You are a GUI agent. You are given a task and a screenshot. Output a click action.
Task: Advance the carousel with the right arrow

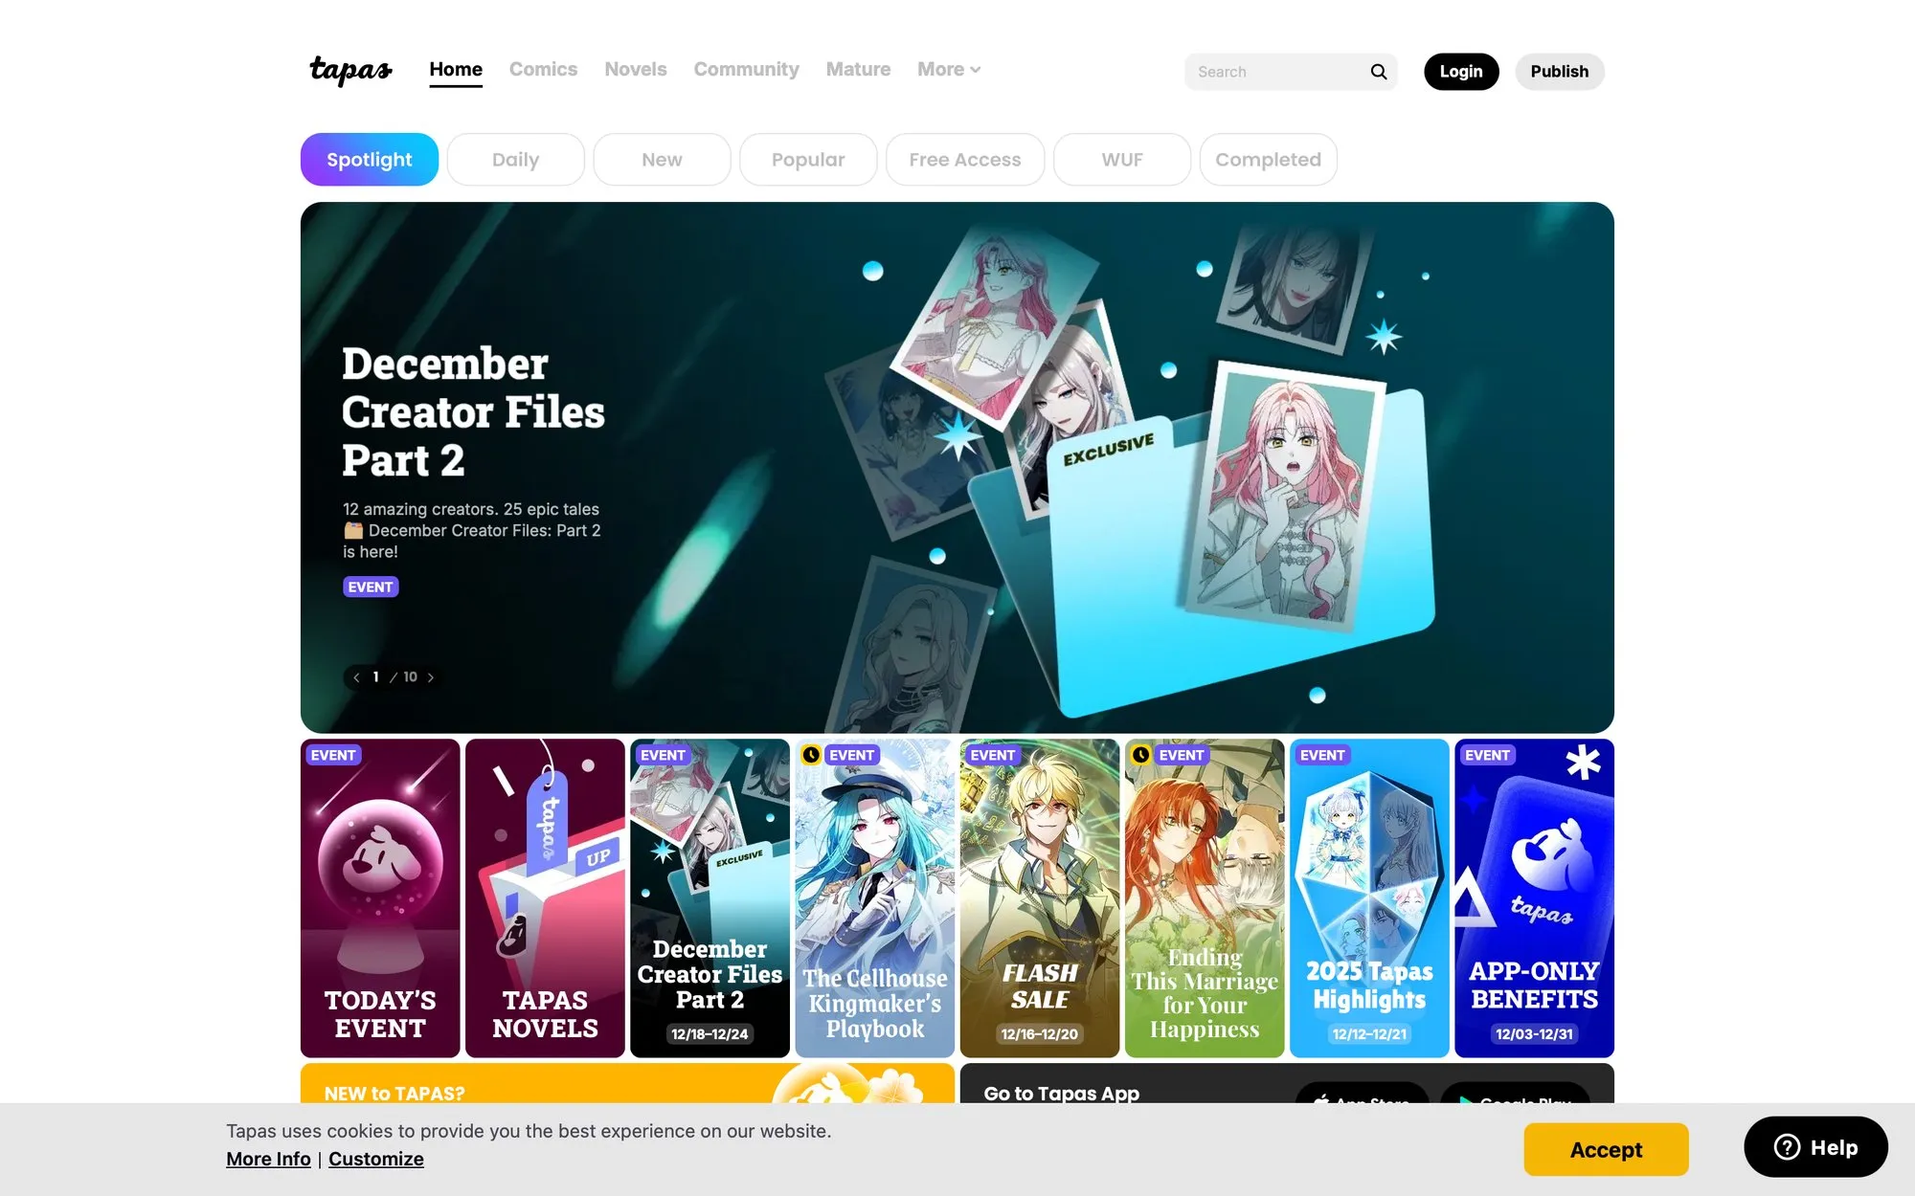(x=431, y=676)
